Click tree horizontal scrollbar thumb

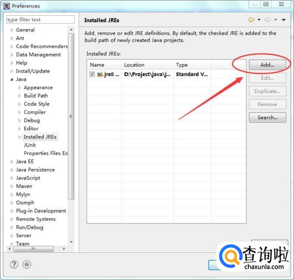pyautogui.click(x=34, y=249)
